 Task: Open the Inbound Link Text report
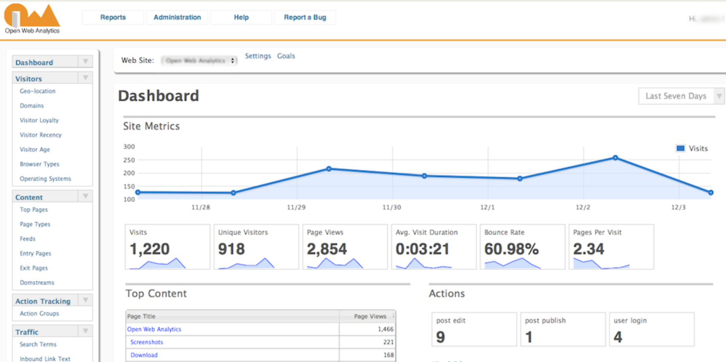(x=45, y=359)
